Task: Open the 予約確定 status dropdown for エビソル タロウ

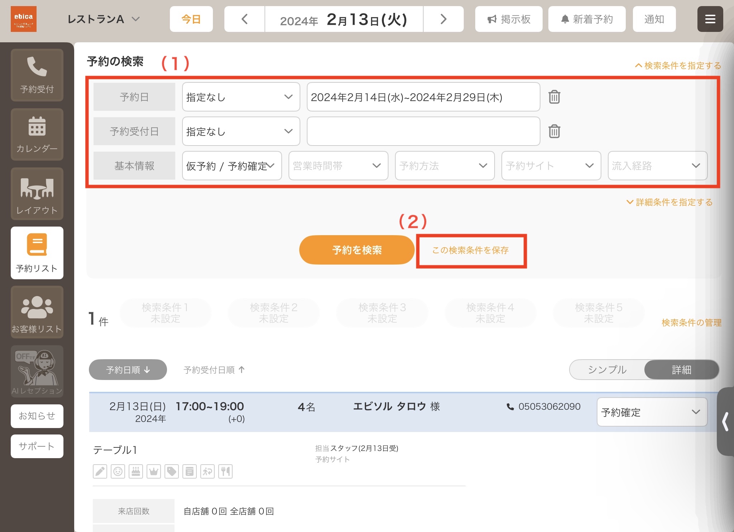Action: click(652, 412)
